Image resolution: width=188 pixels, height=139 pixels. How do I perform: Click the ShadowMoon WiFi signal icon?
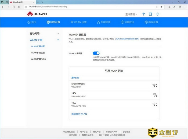[x=154, y=85]
